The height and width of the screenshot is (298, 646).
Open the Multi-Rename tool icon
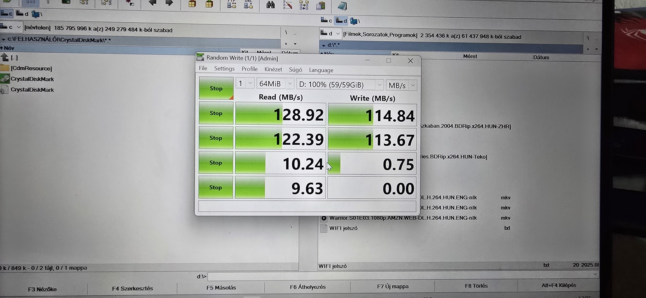(287, 5)
